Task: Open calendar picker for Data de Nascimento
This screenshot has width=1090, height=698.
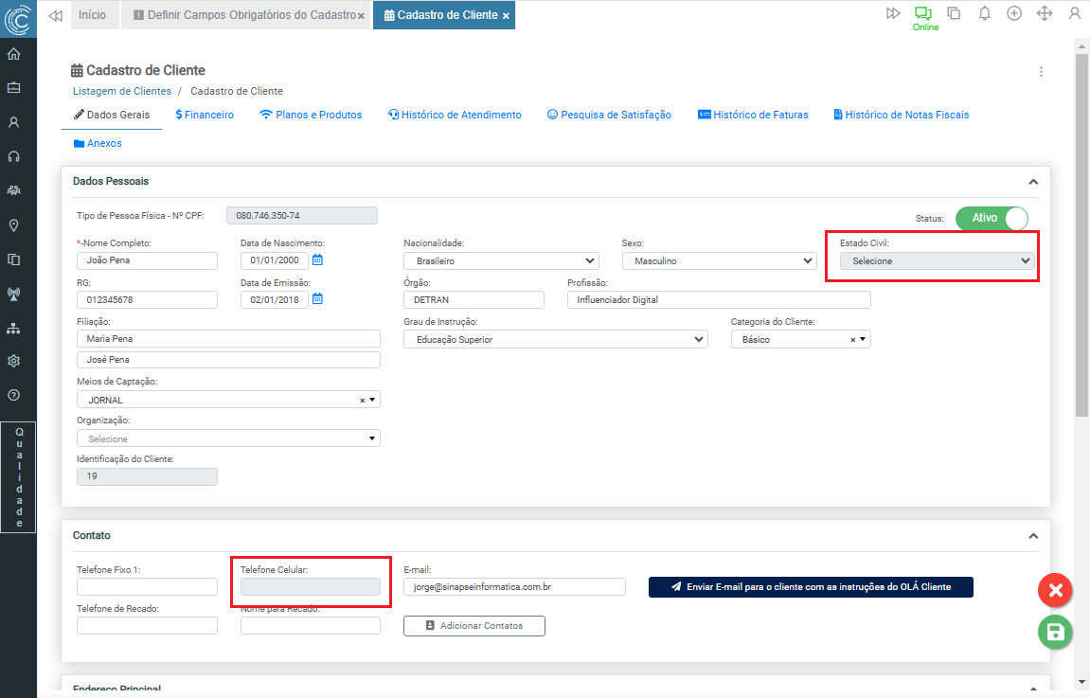Action: tap(318, 260)
